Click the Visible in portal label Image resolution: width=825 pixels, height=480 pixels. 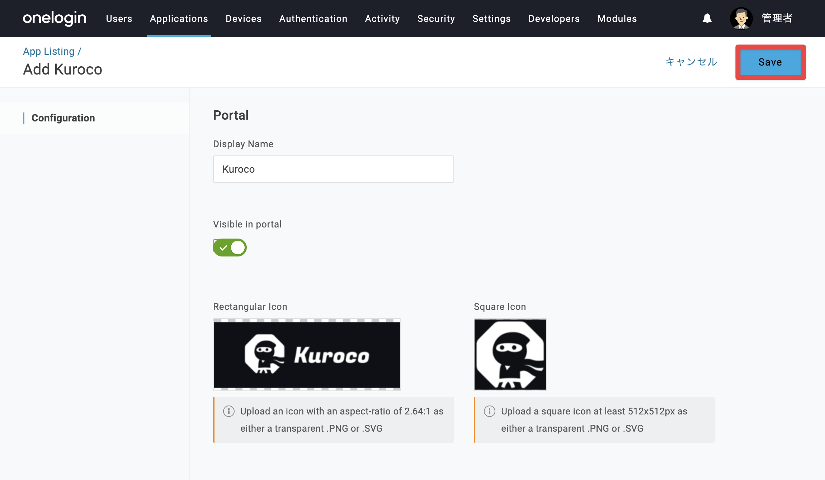click(x=247, y=224)
